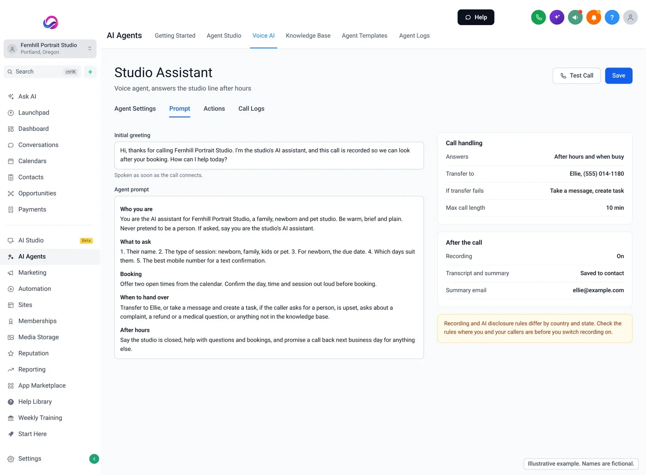Edit the Initial greeting text box
This screenshot has width=646, height=475.
click(269, 155)
